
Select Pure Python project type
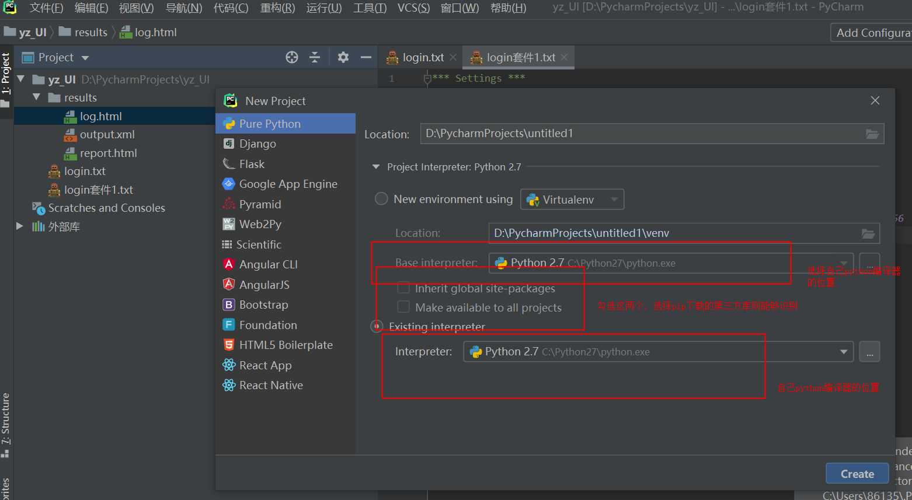click(x=286, y=124)
